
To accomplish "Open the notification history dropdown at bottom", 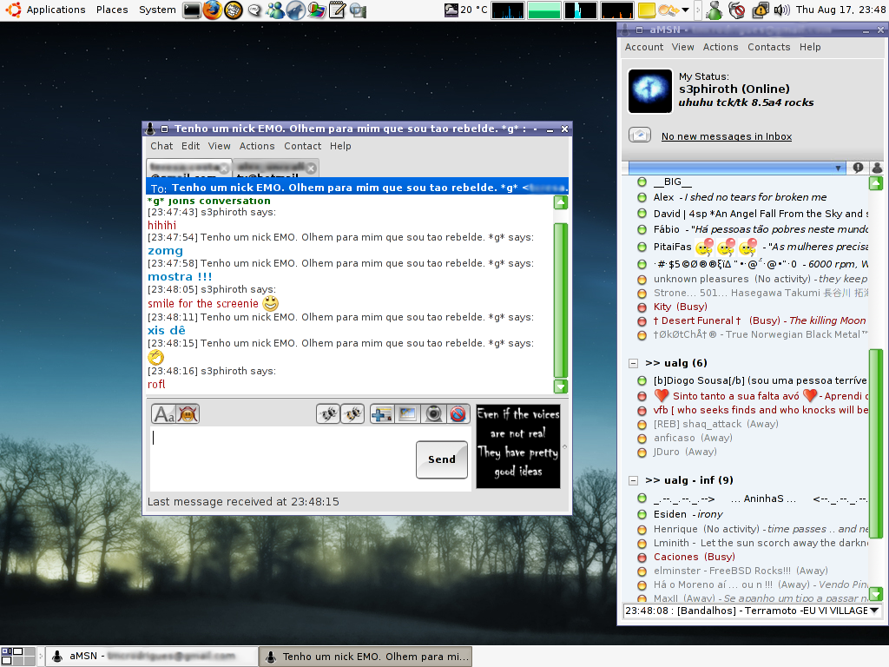I will click(x=873, y=611).
